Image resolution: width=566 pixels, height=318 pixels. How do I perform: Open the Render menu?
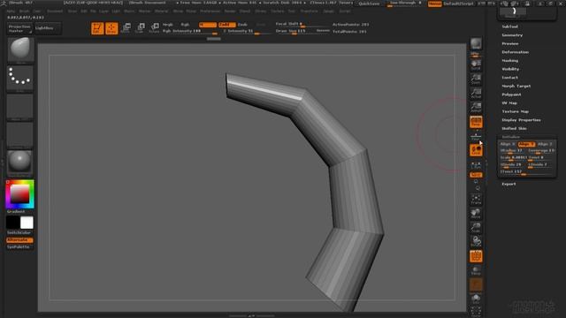tap(230, 11)
